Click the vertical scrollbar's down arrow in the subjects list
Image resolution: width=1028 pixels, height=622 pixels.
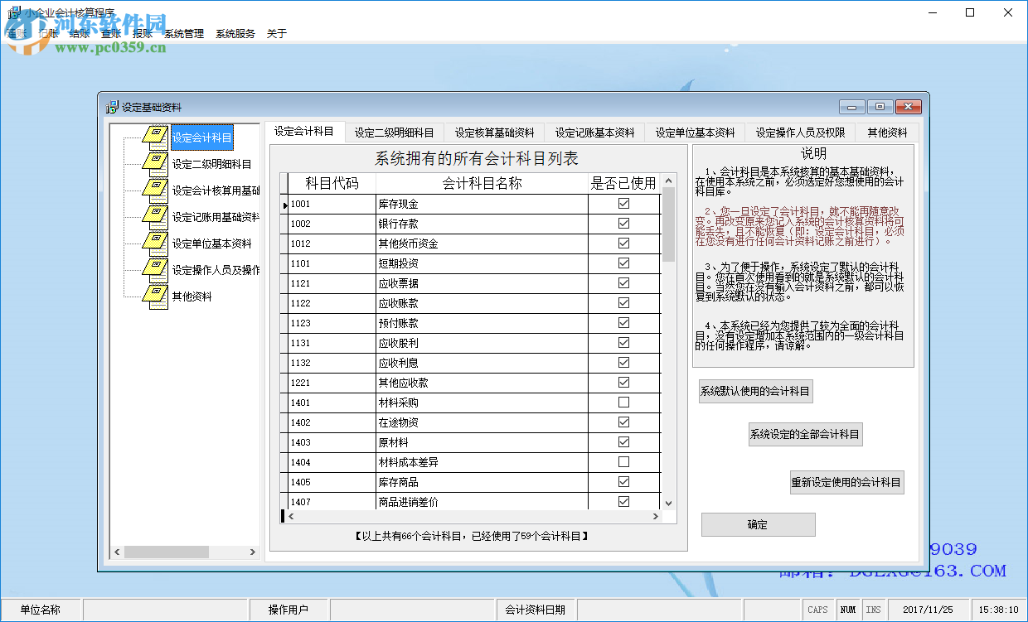click(668, 503)
